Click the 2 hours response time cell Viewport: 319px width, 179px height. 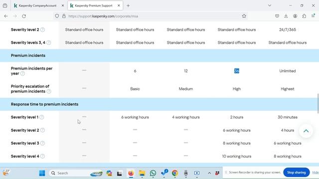coord(237,117)
